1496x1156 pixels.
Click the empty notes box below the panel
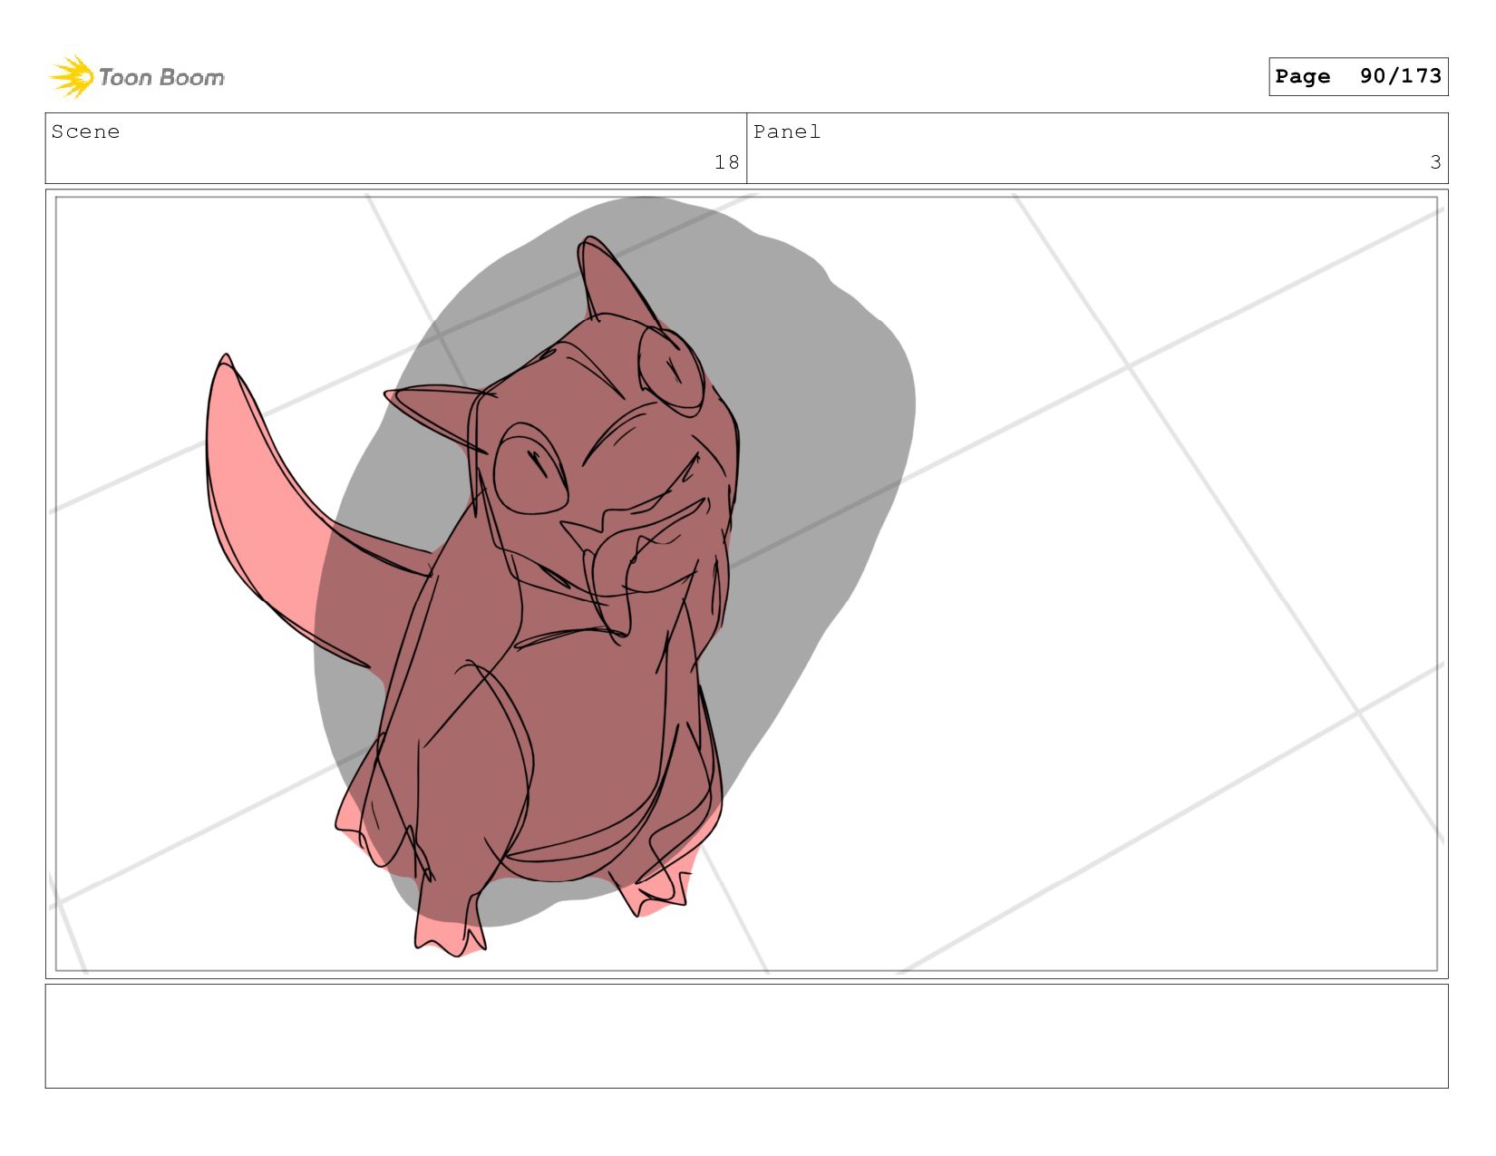(746, 1036)
